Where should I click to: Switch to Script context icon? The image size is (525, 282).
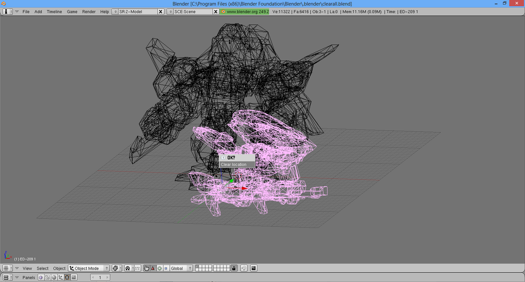coord(48,277)
